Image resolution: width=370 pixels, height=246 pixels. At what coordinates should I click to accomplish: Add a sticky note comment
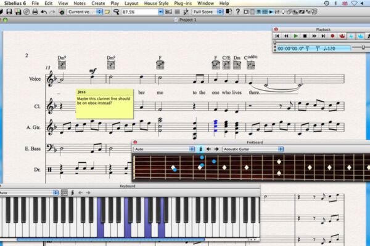(107, 12)
